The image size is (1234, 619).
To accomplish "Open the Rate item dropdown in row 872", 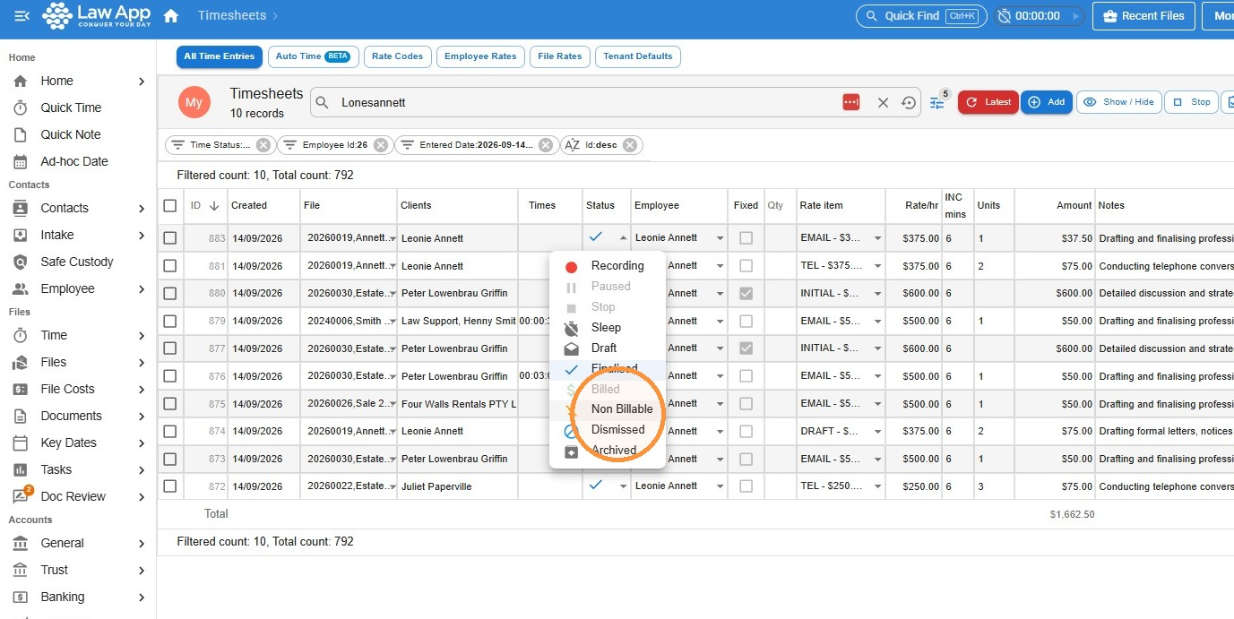I will pyautogui.click(x=877, y=486).
